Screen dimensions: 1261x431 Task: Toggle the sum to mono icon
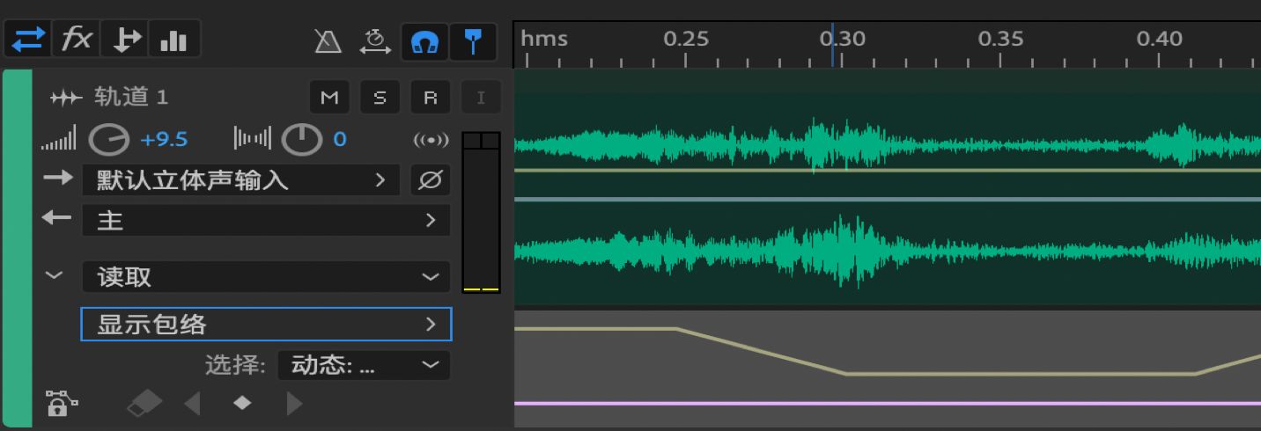pyautogui.click(x=431, y=140)
